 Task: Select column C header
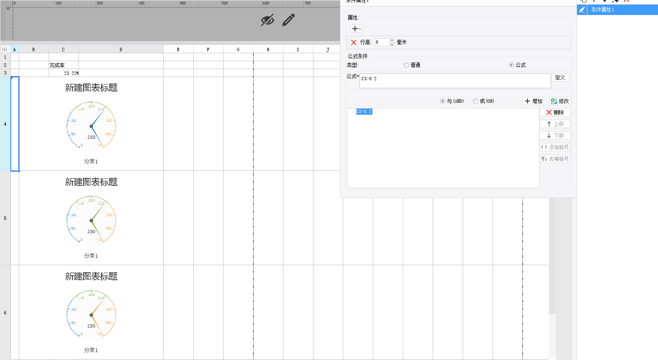point(64,49)
